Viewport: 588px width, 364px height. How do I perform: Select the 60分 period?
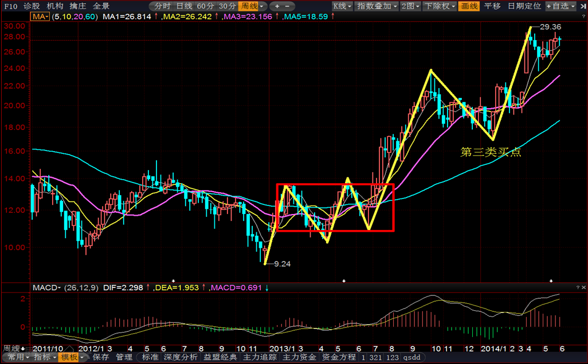206,6
